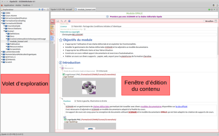219x136 pixels.
Task: Collapse the FormationSCENARI folder
Action: tap(2, 23)
